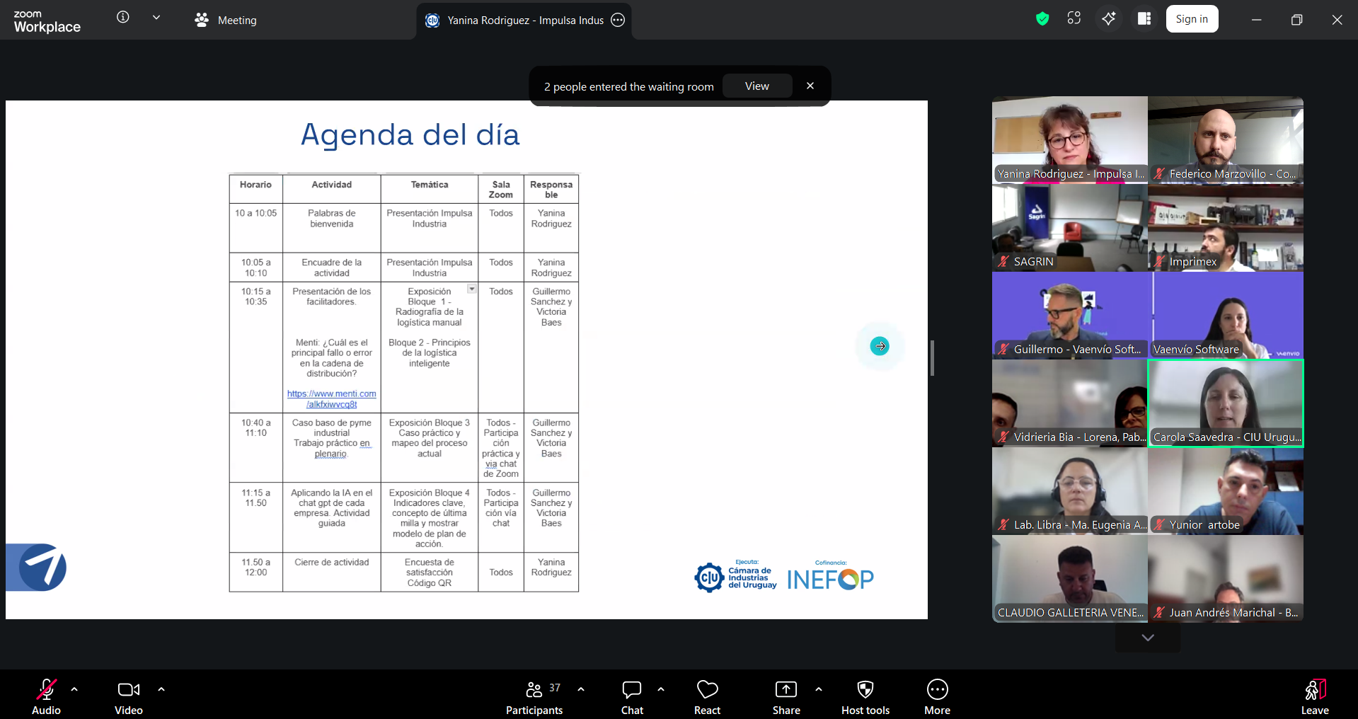Expand video settings arrow
Viewport: 1358px width, 719px height.
tap(161, 689)
